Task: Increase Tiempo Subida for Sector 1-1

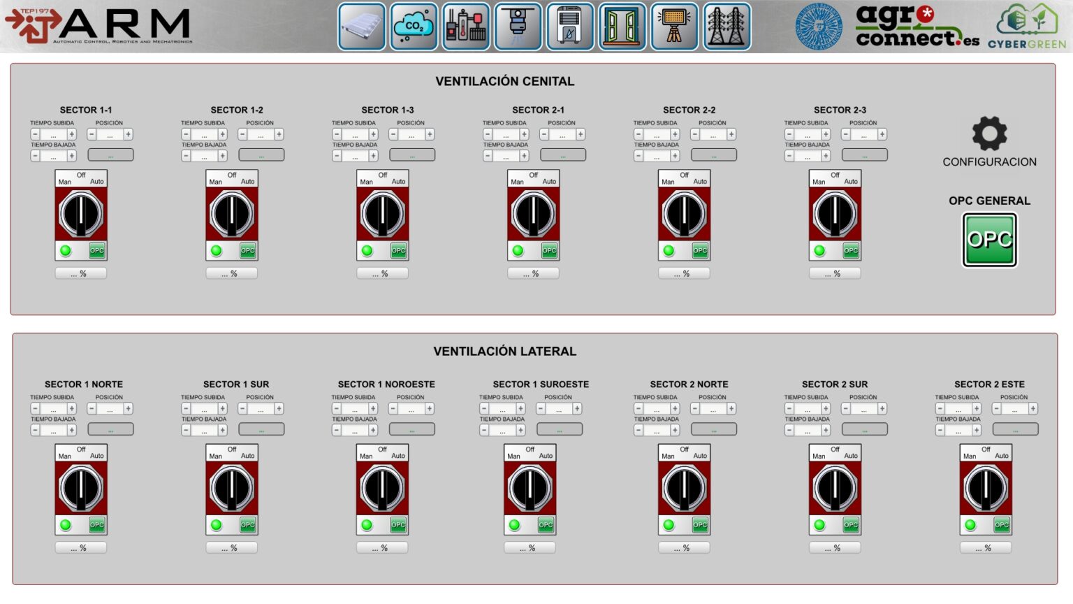Action: tap(72, 134)
